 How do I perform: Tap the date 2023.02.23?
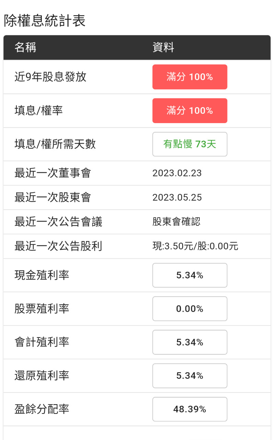177,173
